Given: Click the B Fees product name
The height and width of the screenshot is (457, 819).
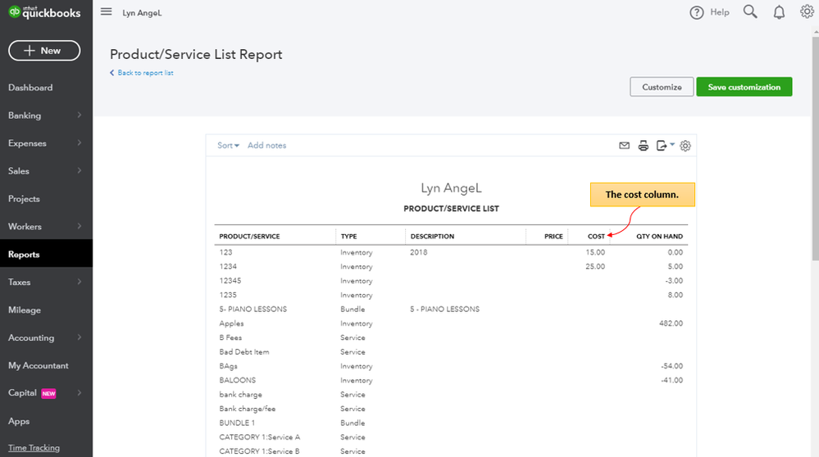Looking at the screenshot, I should click(230, 337).
